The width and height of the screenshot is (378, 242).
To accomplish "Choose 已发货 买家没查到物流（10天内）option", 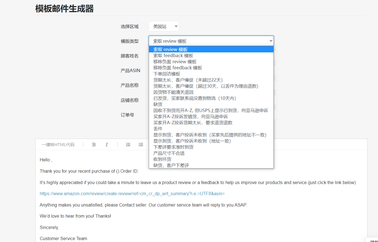I will (211, 98).
